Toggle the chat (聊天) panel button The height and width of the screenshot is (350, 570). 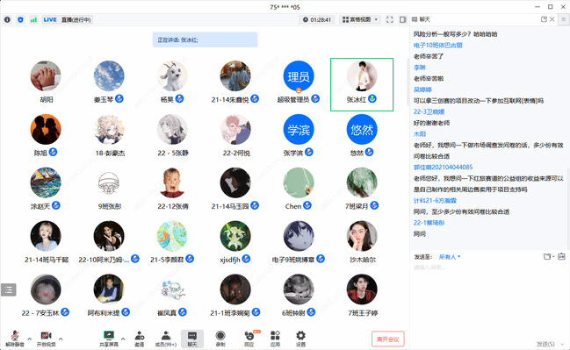click(x=192, y=339)
